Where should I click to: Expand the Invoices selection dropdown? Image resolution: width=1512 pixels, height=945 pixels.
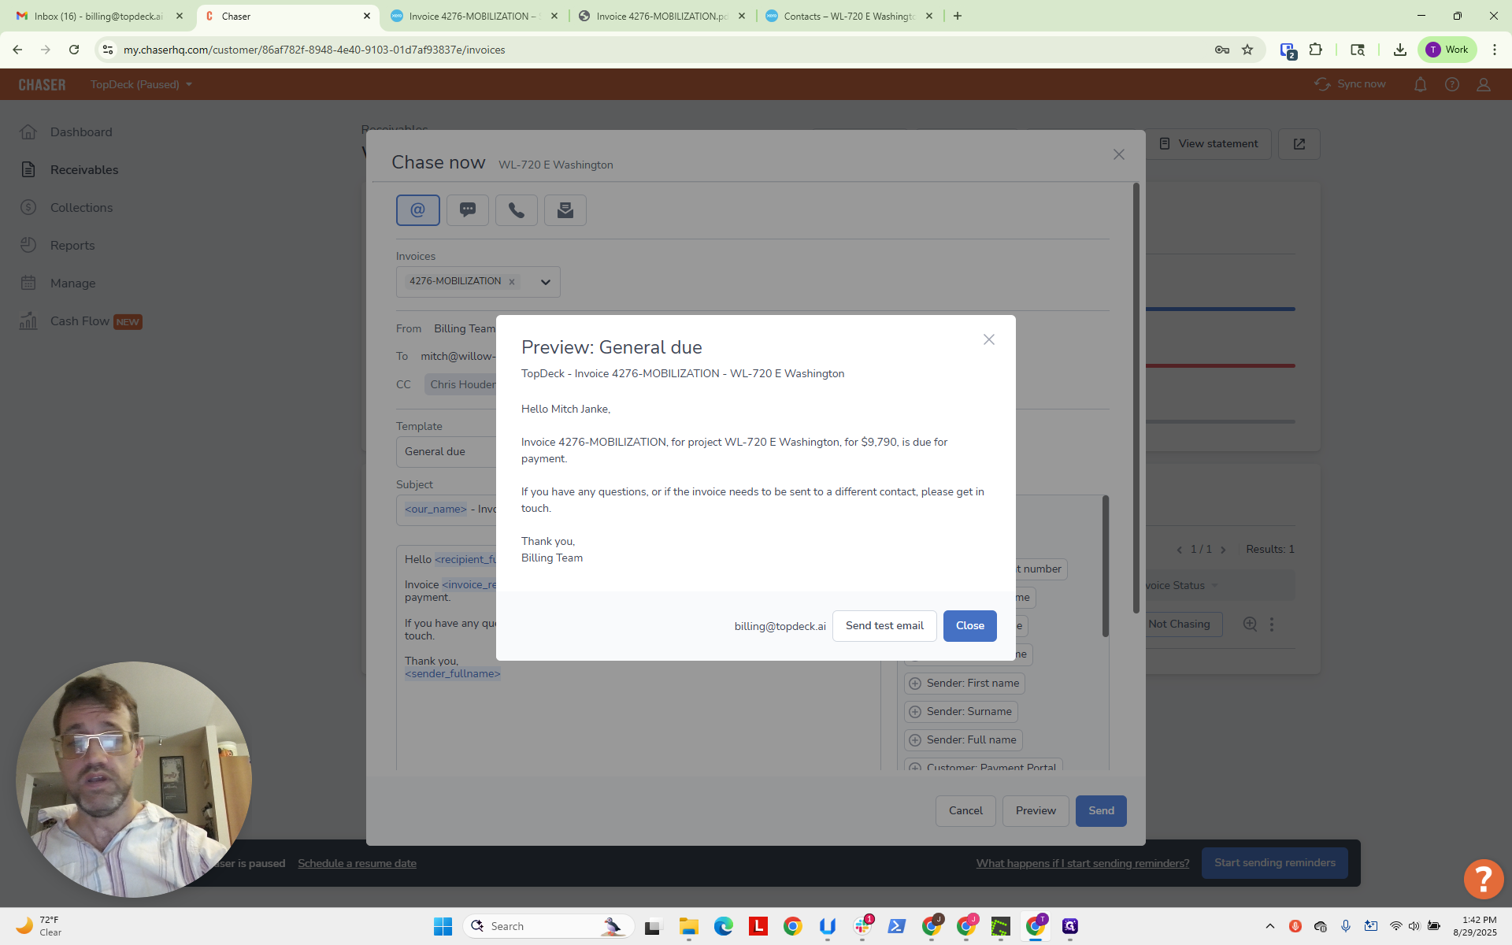point(545,282)
